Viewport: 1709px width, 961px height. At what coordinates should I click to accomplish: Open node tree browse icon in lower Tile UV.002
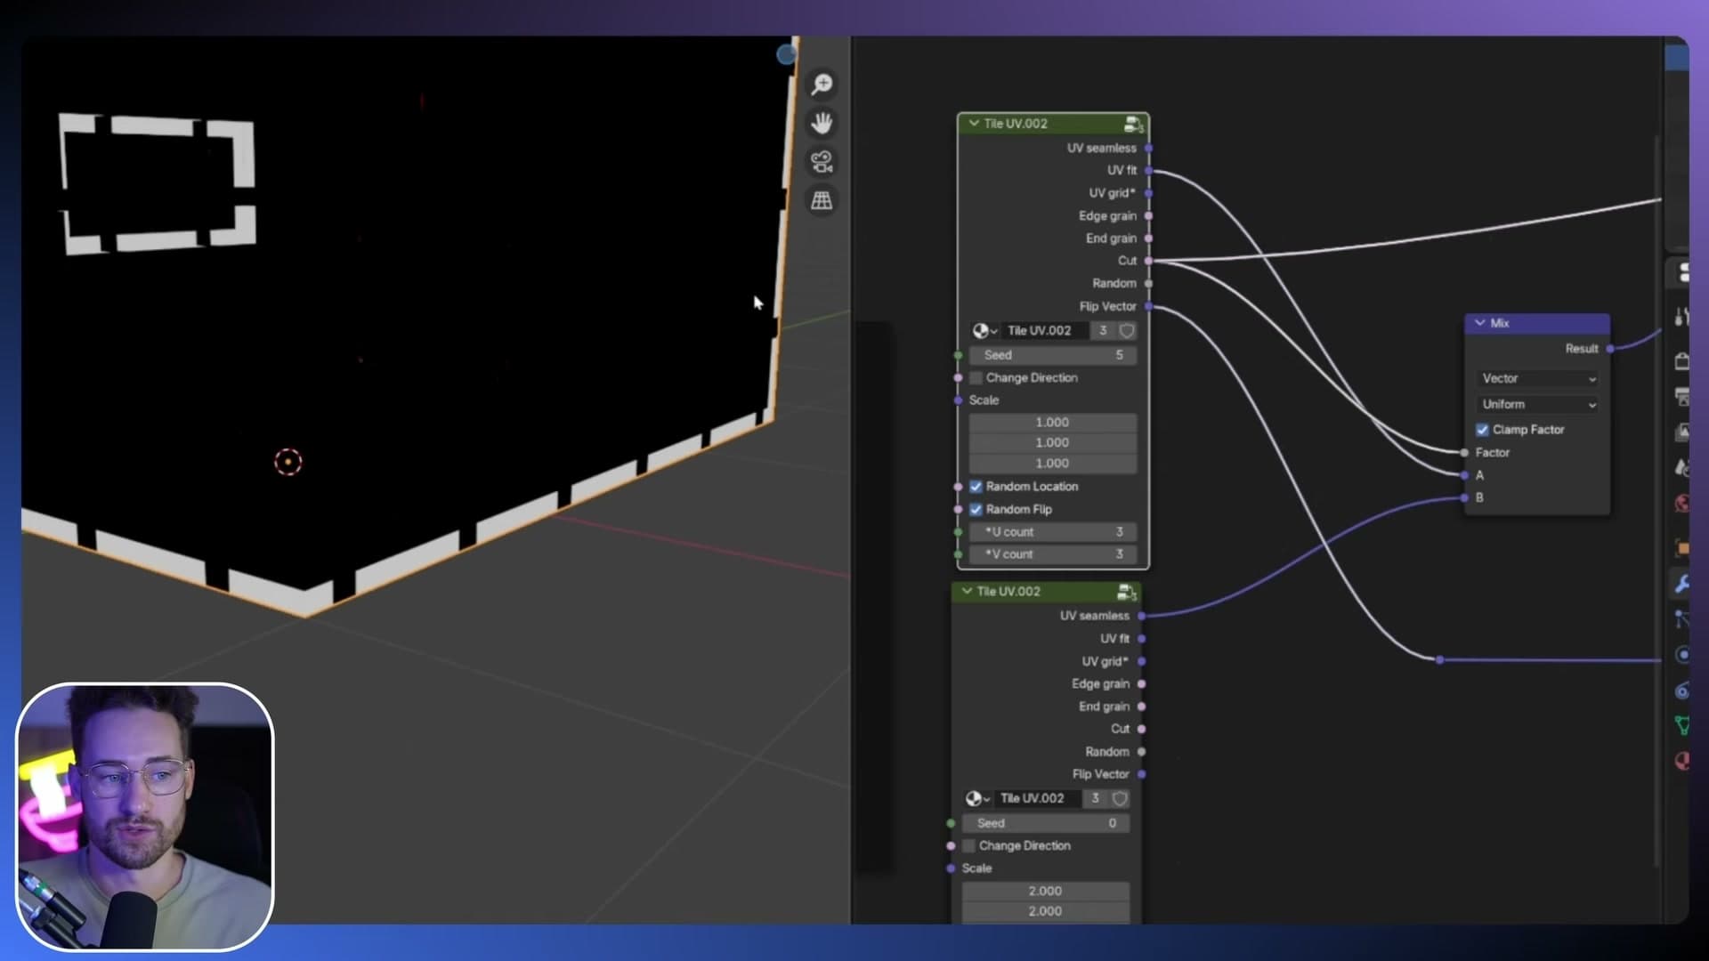click(976, 799)
